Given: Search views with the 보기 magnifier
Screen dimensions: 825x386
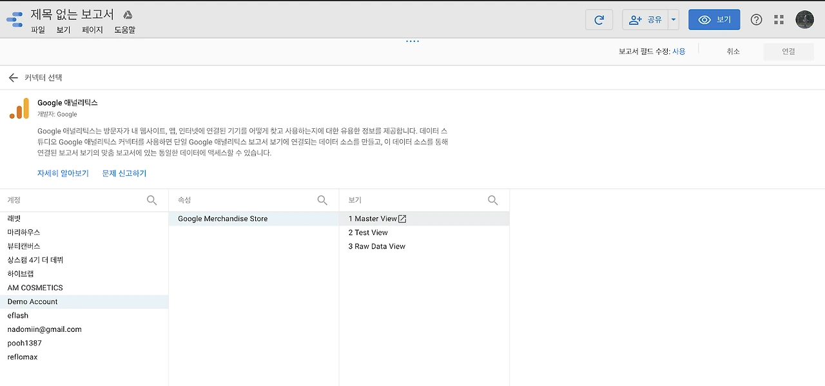Looking at the screenshot, I should (493, 200).
